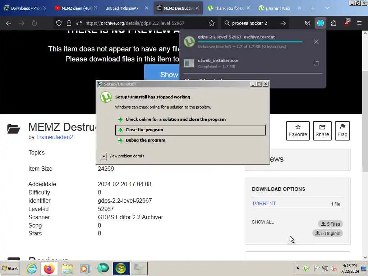This screenshot has height=276, width=368.
Task: Open site info via the padlock icon
Action: (x=69, y=23)
